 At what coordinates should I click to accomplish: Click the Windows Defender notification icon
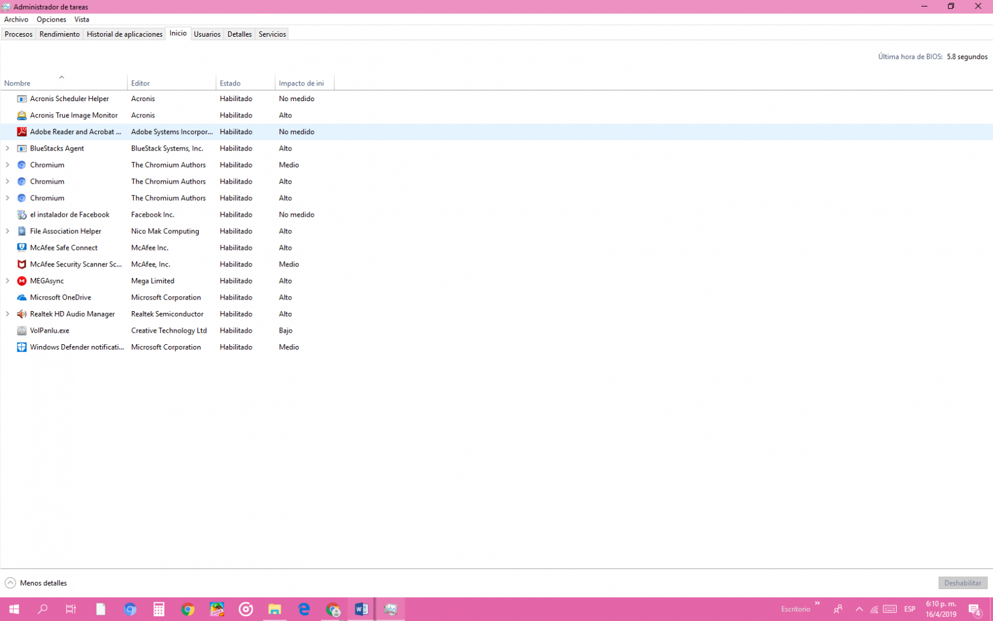[22, 347]
